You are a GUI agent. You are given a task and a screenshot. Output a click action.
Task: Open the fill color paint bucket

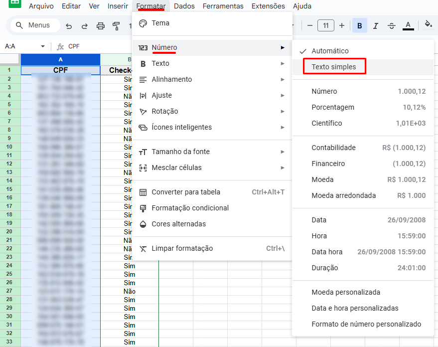tap(428, 24)
